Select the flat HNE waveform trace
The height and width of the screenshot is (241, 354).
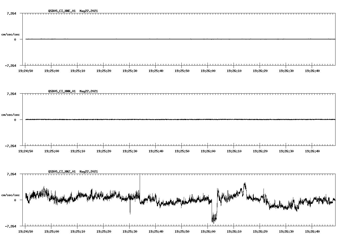click(156, 39)
